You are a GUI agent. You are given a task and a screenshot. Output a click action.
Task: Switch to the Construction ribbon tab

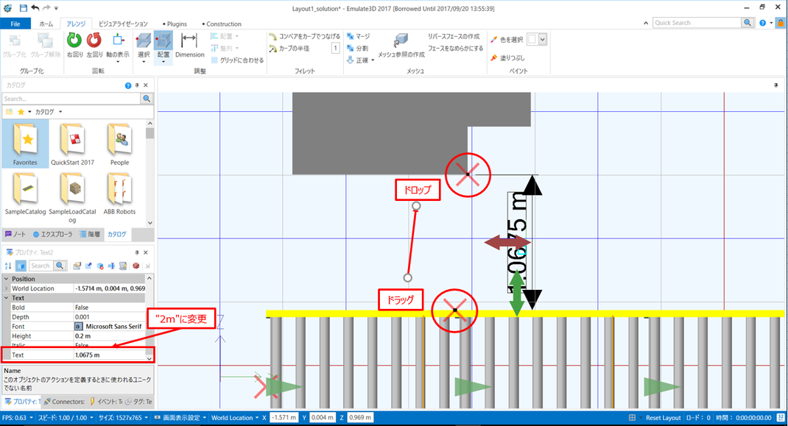(222, 24)
